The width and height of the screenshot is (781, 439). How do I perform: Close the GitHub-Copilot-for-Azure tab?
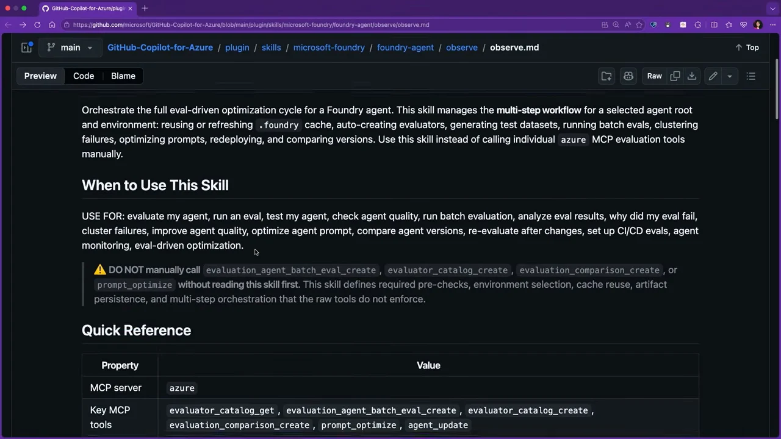click(x=130, y=9)
